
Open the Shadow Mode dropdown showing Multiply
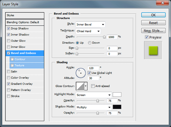click(x=94, y=107)
